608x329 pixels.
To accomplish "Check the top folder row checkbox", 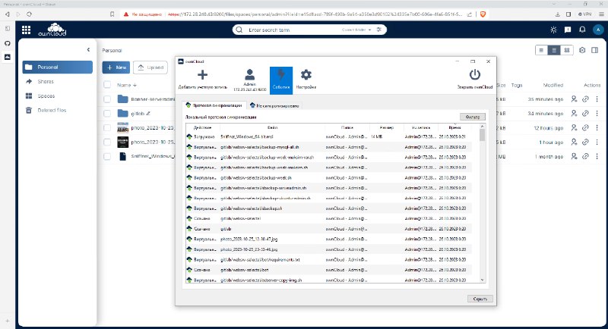I will coord(107,99).
